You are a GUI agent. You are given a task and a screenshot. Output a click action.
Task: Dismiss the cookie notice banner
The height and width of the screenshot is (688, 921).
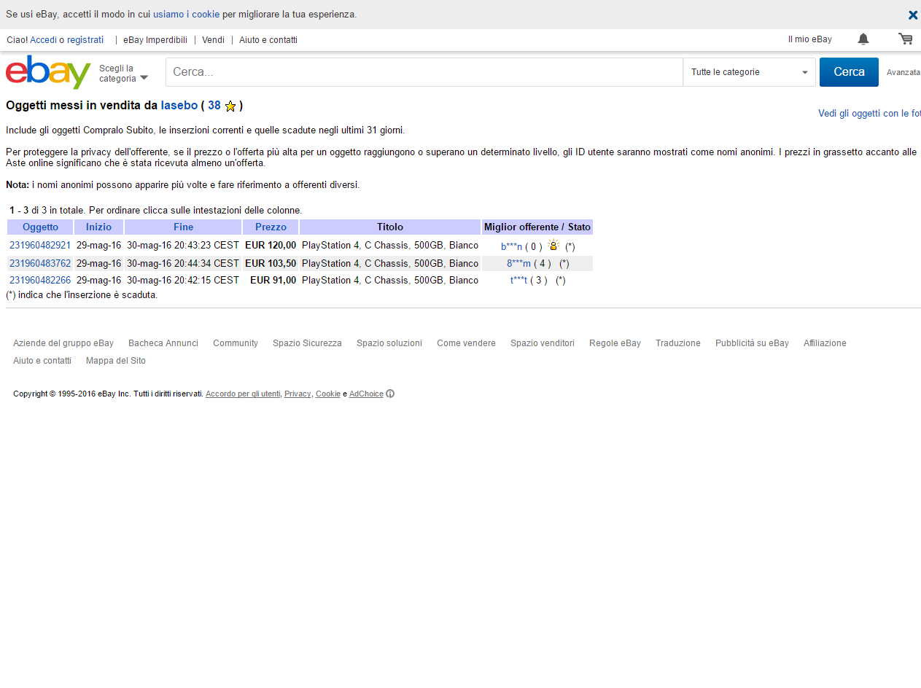912,15
